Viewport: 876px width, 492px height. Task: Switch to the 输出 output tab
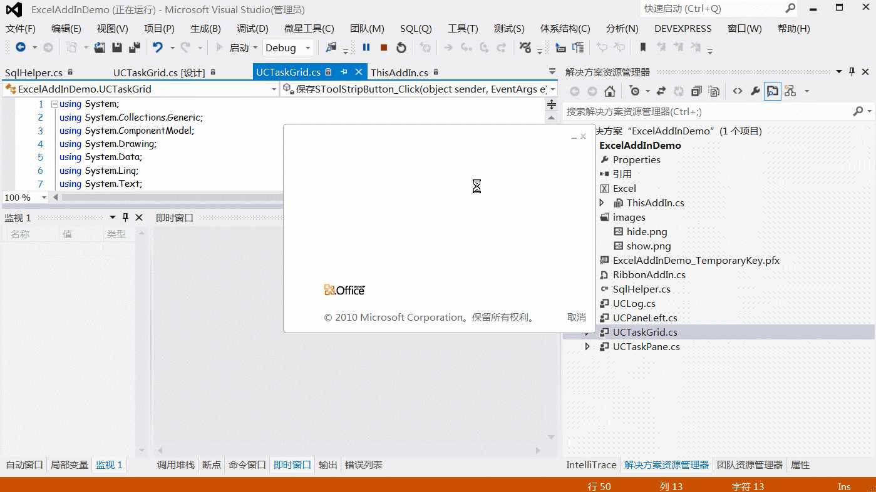[328, 464]
